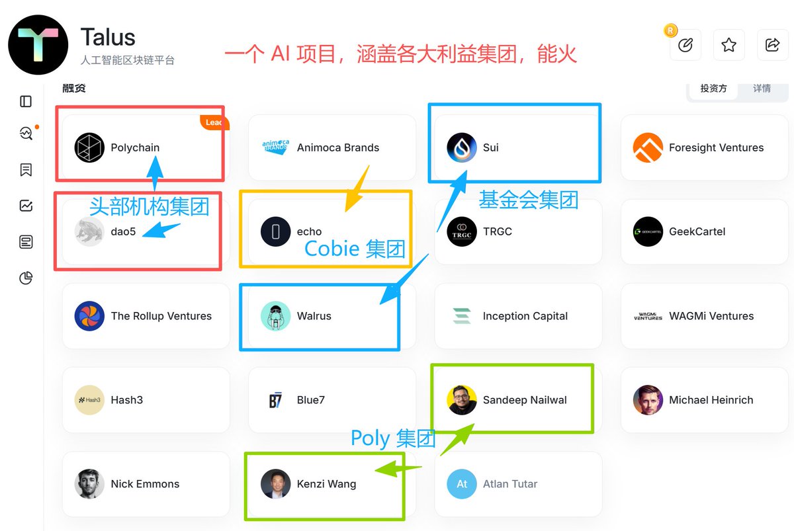
Task: Open the line chart sidebar icon
Action: [26, 206]
